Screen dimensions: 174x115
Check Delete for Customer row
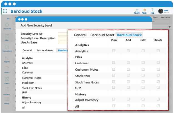[x=158, y=63]
